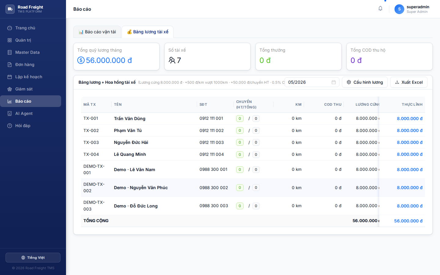Select the Trần Văn Dũng table row

[x=253, y=119]
